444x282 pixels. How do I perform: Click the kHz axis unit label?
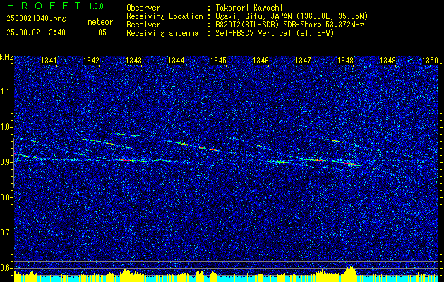point(6,57)
